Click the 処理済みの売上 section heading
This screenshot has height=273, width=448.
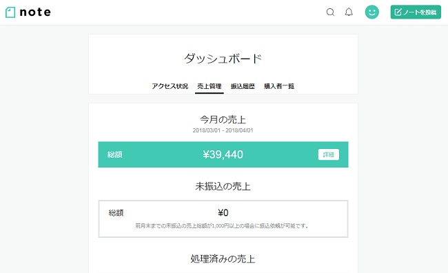pyautogui.click(x=223, y=259)
